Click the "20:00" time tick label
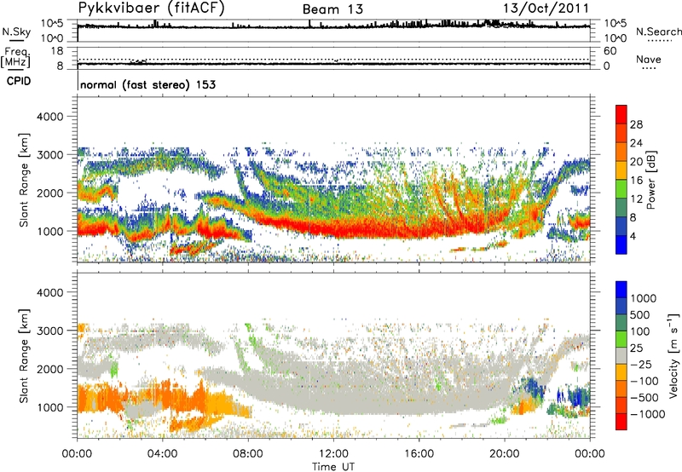Viewport: 682px width, 472px height. pyautogui.click(x=505, y=454)
